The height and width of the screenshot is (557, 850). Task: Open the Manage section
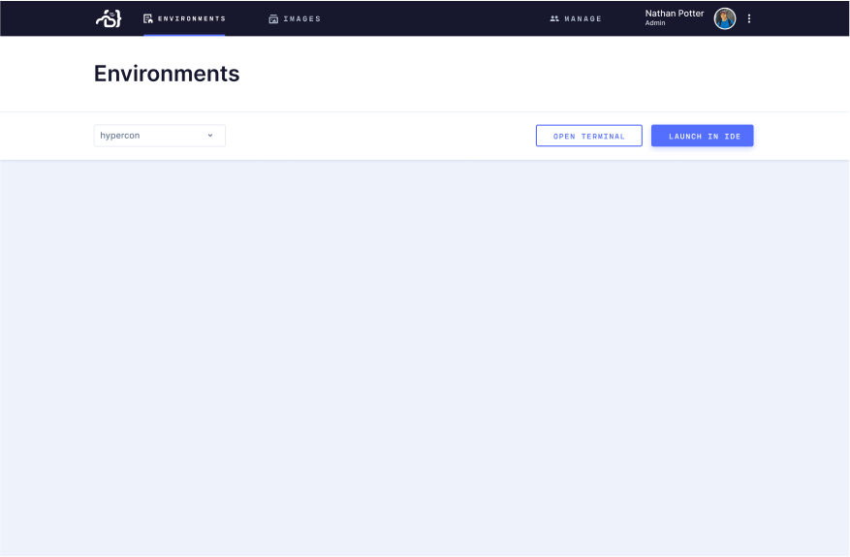click(576, 18)
